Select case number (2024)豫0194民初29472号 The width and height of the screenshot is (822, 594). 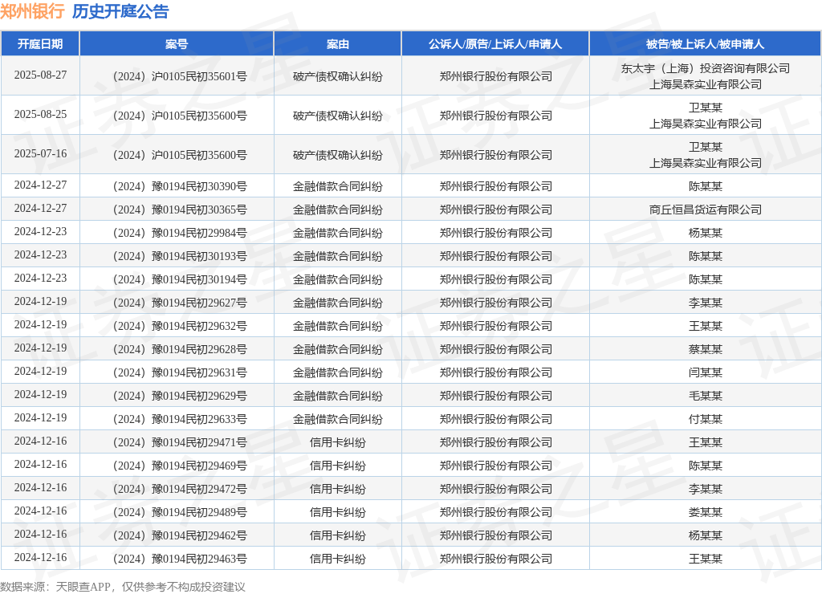tap(177, 489)
